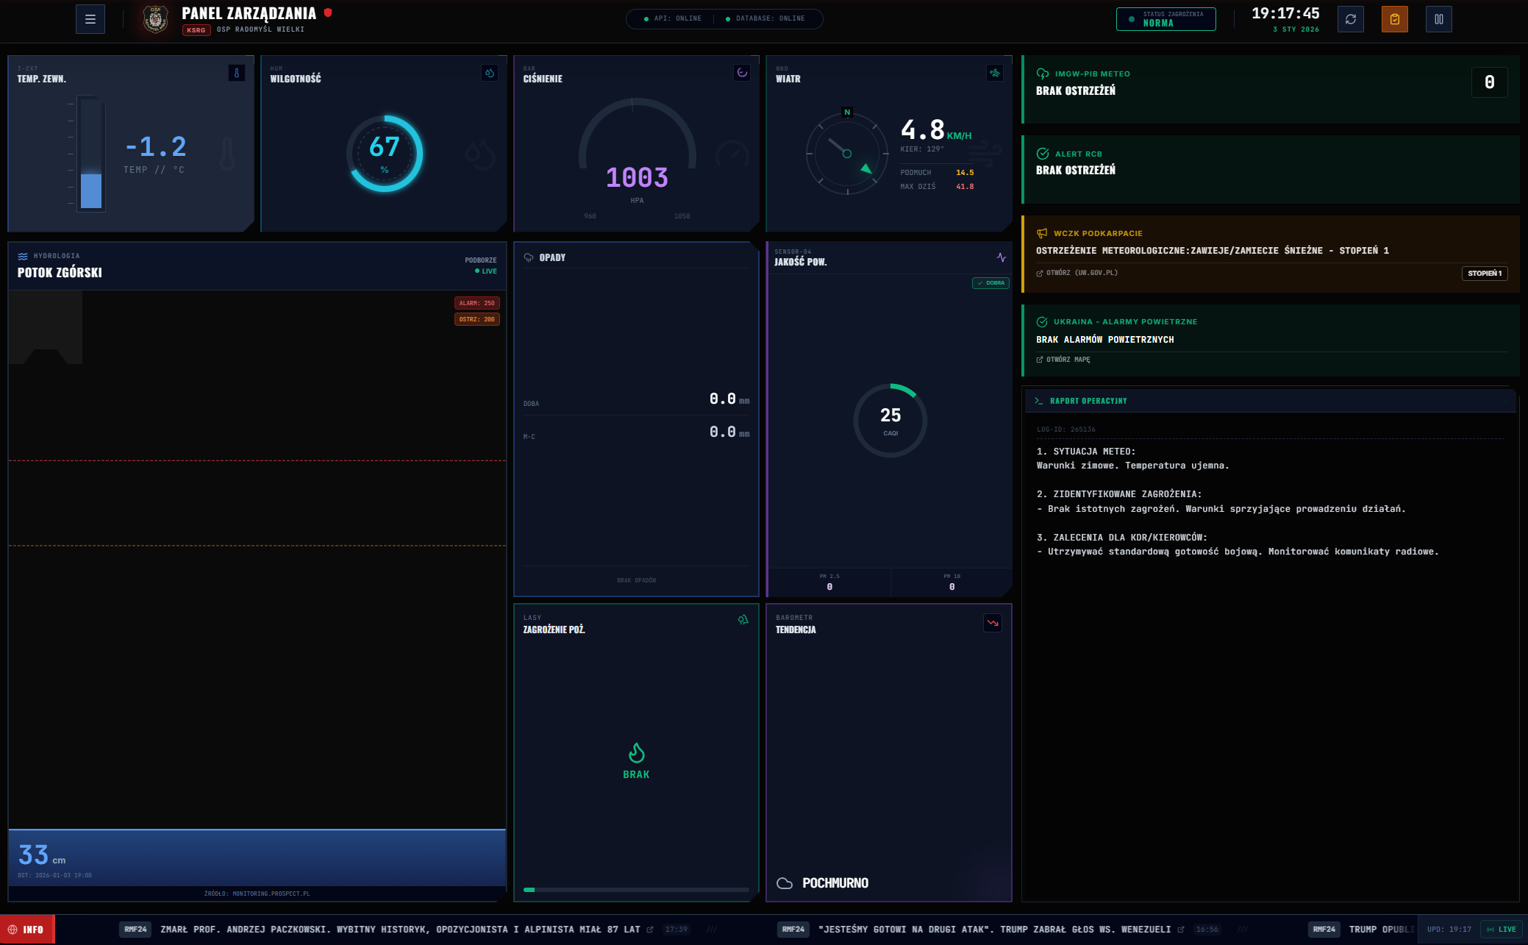This screenshot has height=945, width=1528.
Task: Click the gauge icon on Ciśnienie card
Action: (x=742, y=73)
